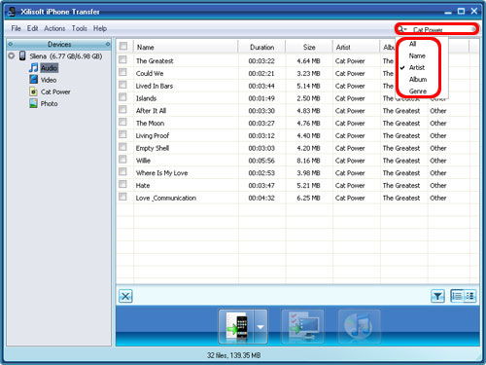The width and height of the screenshot is (486, 365).
Task: Clear the search field text
Action: pos(473,29)
